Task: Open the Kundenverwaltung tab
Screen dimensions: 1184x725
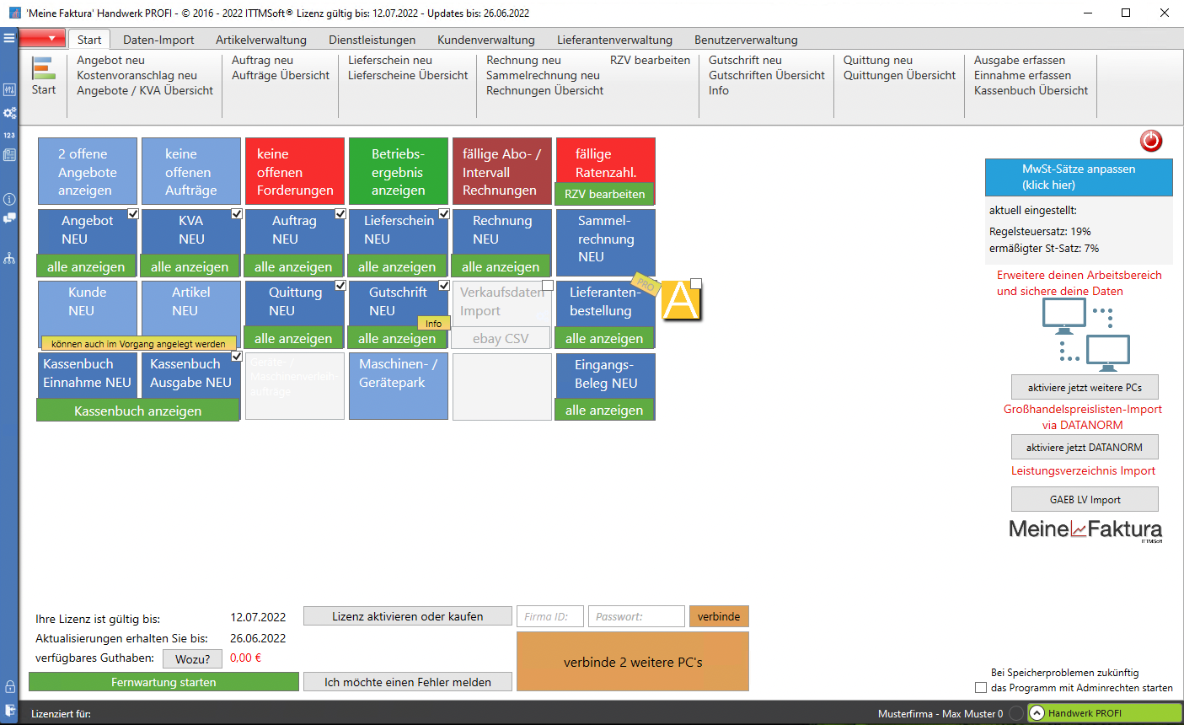Action: pyautogui.click(x=486, y=40)
